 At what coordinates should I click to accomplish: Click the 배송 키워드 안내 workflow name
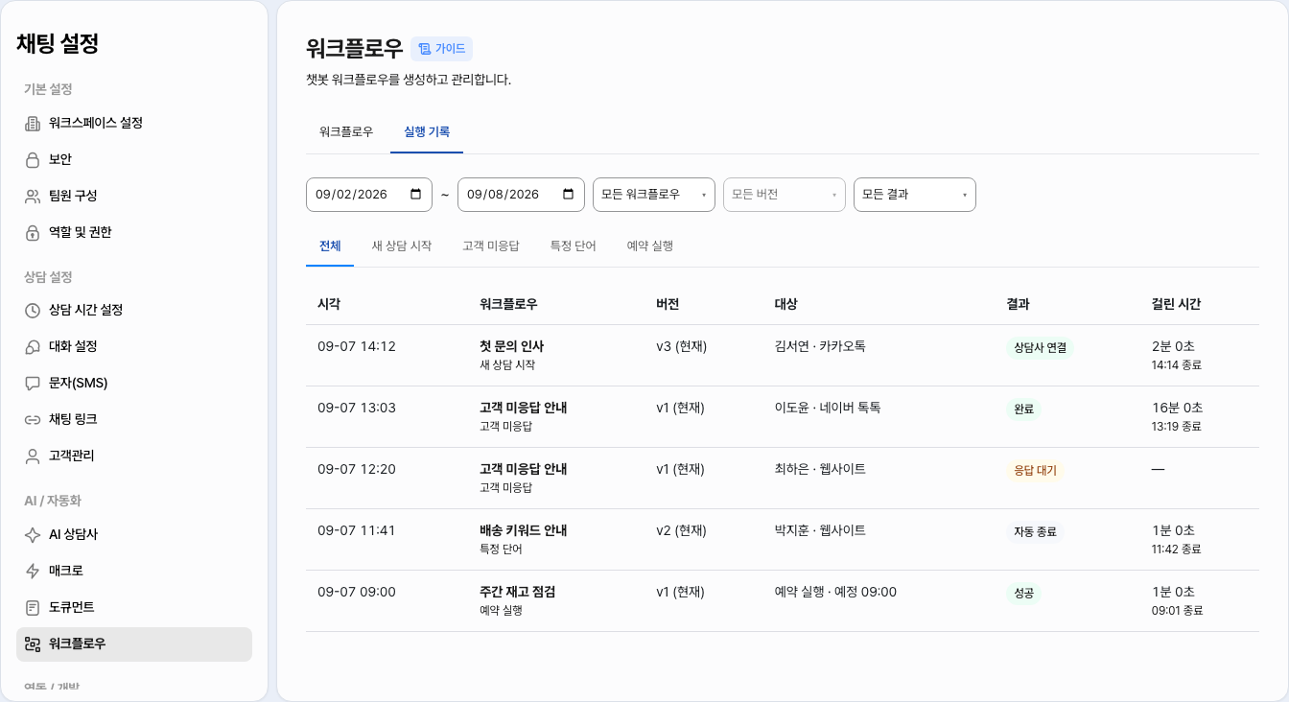524,530
